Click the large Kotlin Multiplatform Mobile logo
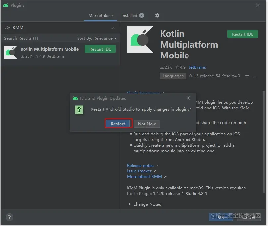Viewport: 268px width, 226px height. click(x=140, y=40)
